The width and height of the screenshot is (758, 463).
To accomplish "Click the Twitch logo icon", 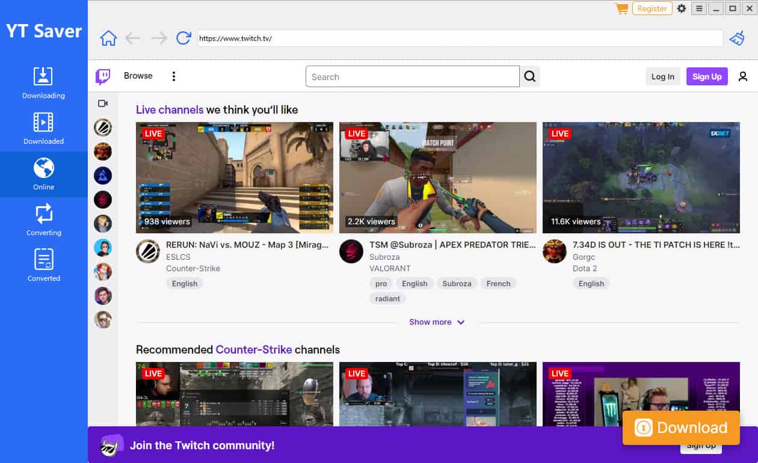I will point(103,76).
